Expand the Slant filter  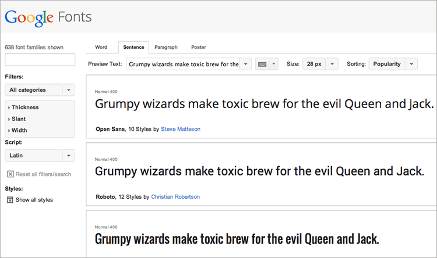(19, 119)
